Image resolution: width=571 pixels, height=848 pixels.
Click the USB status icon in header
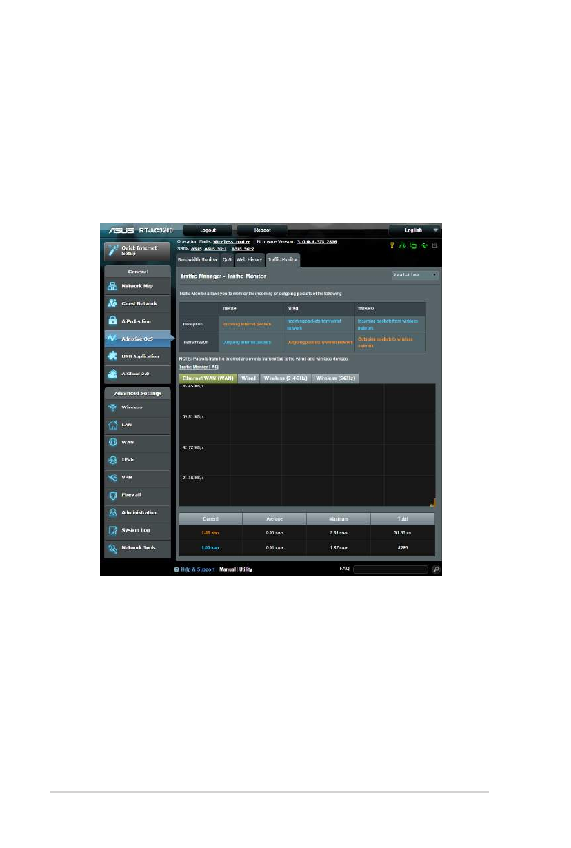pos(424,245)
